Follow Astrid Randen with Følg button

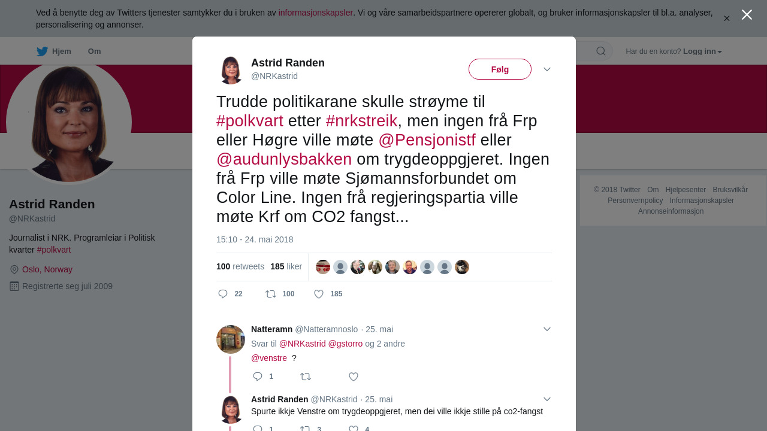pos(500,69)
